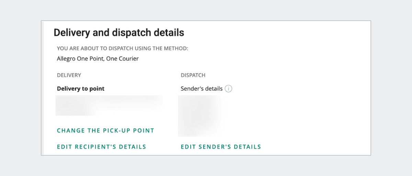
Task: Click the Sender's details label text
Action: 202,89
